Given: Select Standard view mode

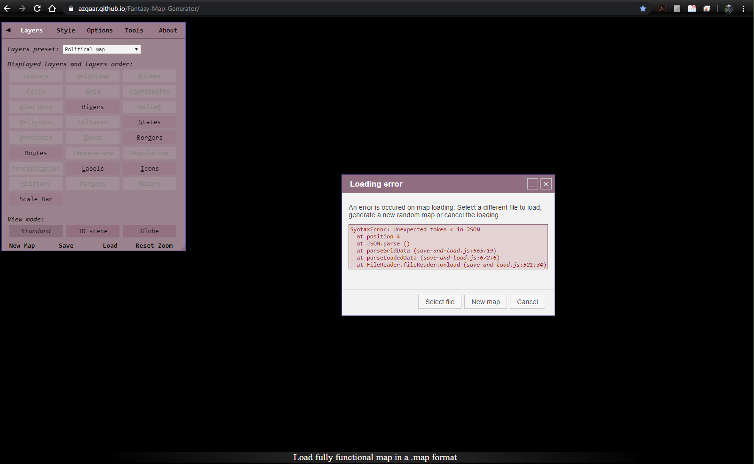Looking at the screenshot, I should 36,231.
